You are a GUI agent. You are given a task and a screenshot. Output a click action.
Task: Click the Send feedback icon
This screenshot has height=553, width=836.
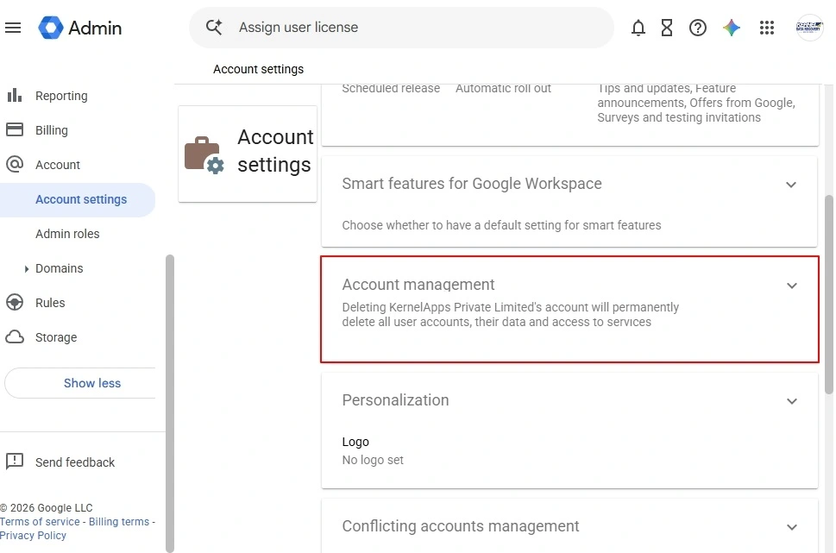coord(15,462)
